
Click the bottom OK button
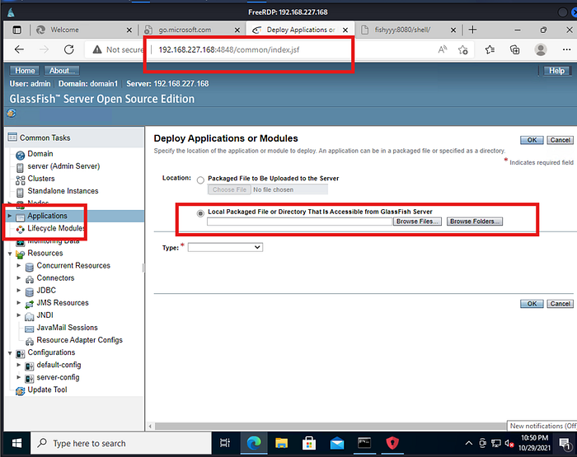[532, 304]
